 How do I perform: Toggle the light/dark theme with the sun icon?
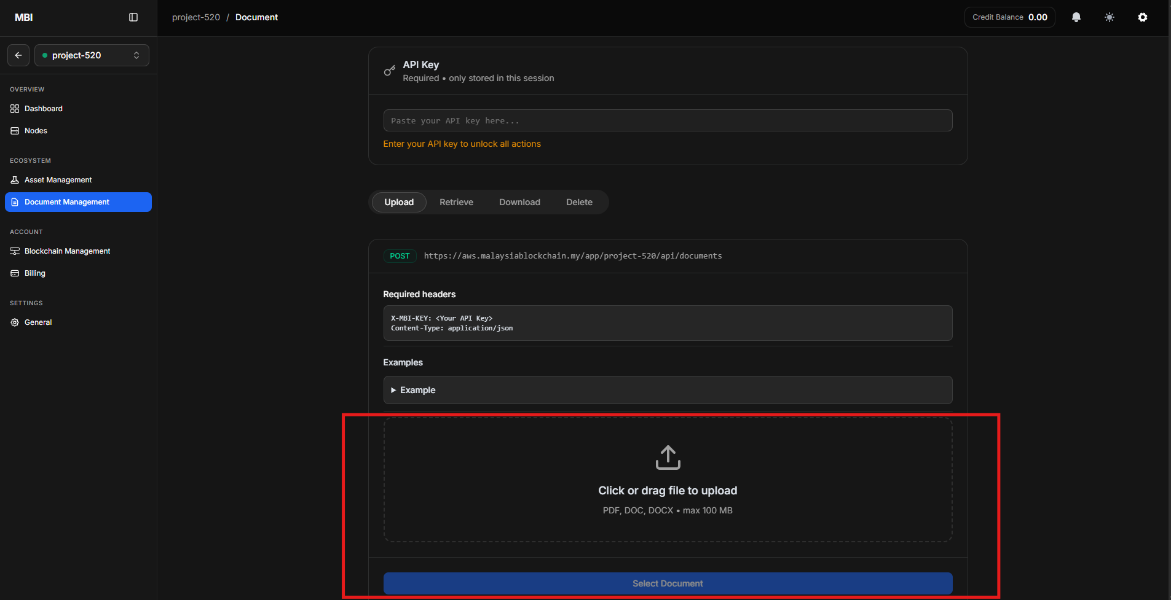tap(1109, 17)
